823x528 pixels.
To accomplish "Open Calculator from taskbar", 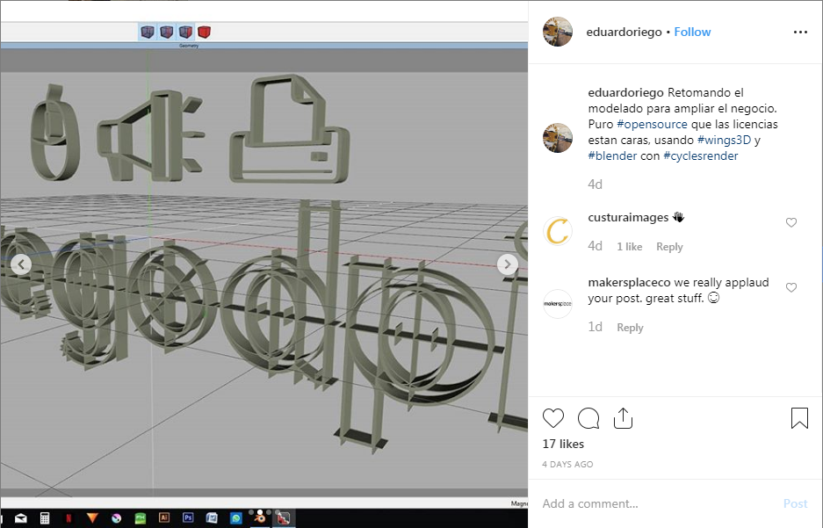I will point(45,518).
